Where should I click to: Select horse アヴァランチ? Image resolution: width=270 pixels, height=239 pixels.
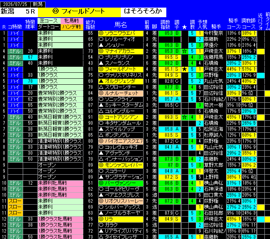pos(121,153)
